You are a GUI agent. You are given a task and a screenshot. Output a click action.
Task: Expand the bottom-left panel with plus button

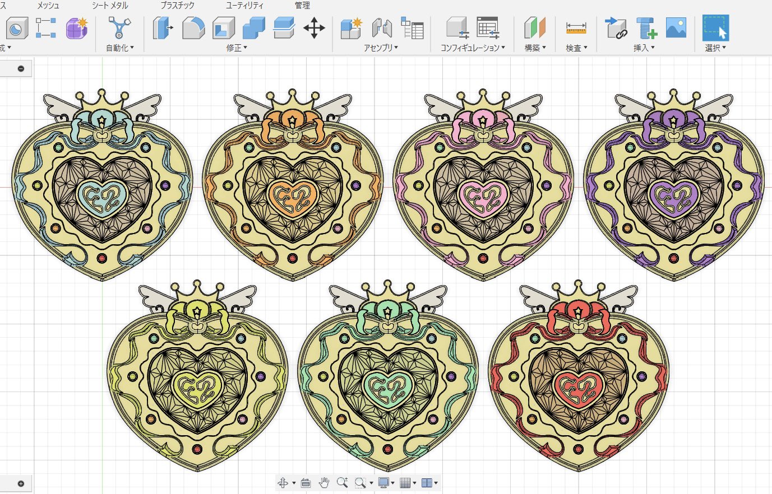21,483
